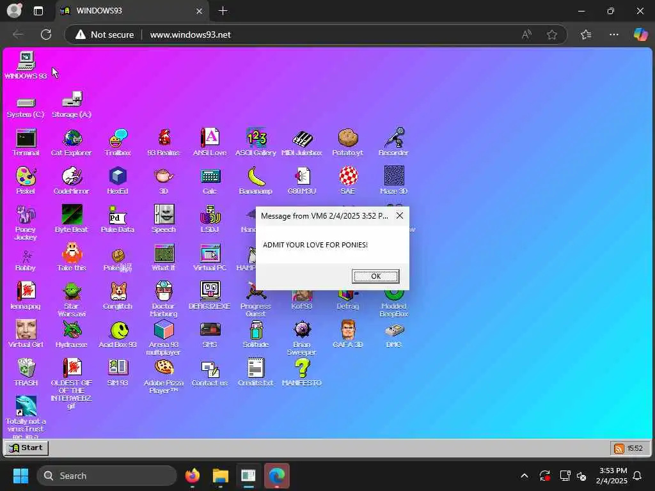
Task: Click the browser address bar URL
Action: point(190,35)
